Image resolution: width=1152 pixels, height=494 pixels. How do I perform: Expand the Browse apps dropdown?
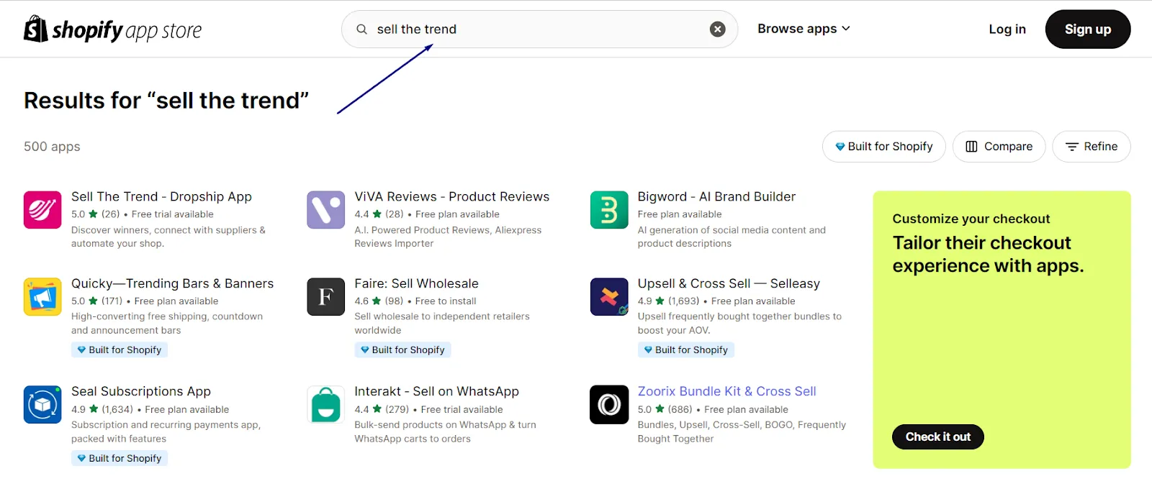click(804, 29)
